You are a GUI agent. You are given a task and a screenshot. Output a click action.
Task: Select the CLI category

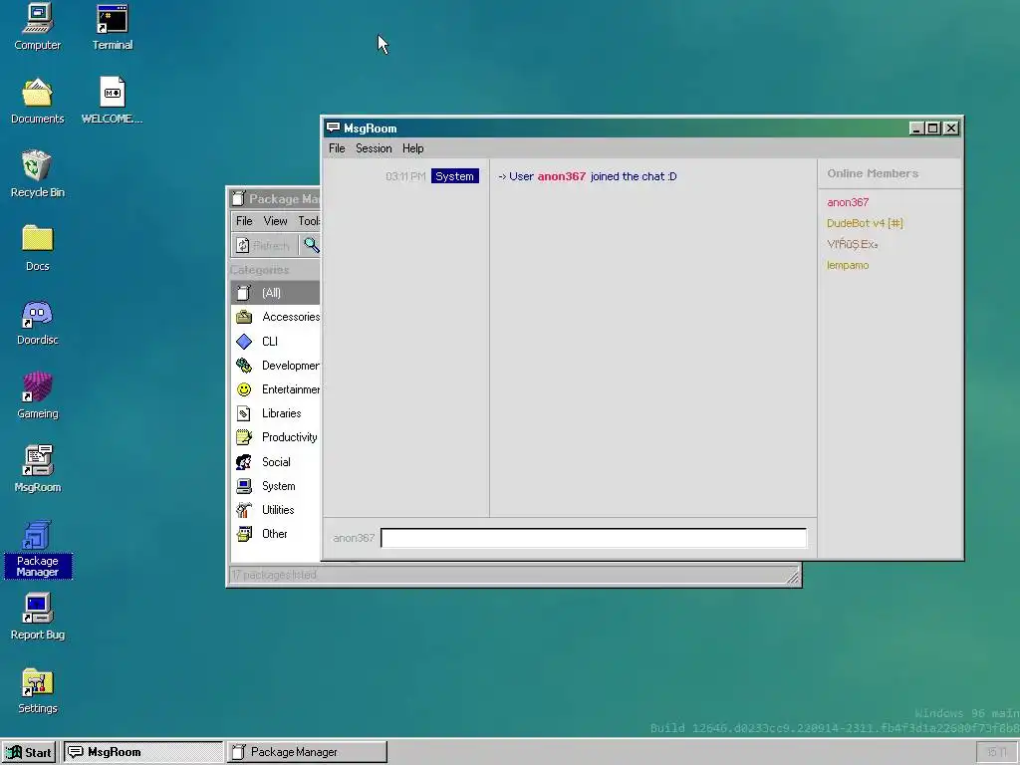276,341
